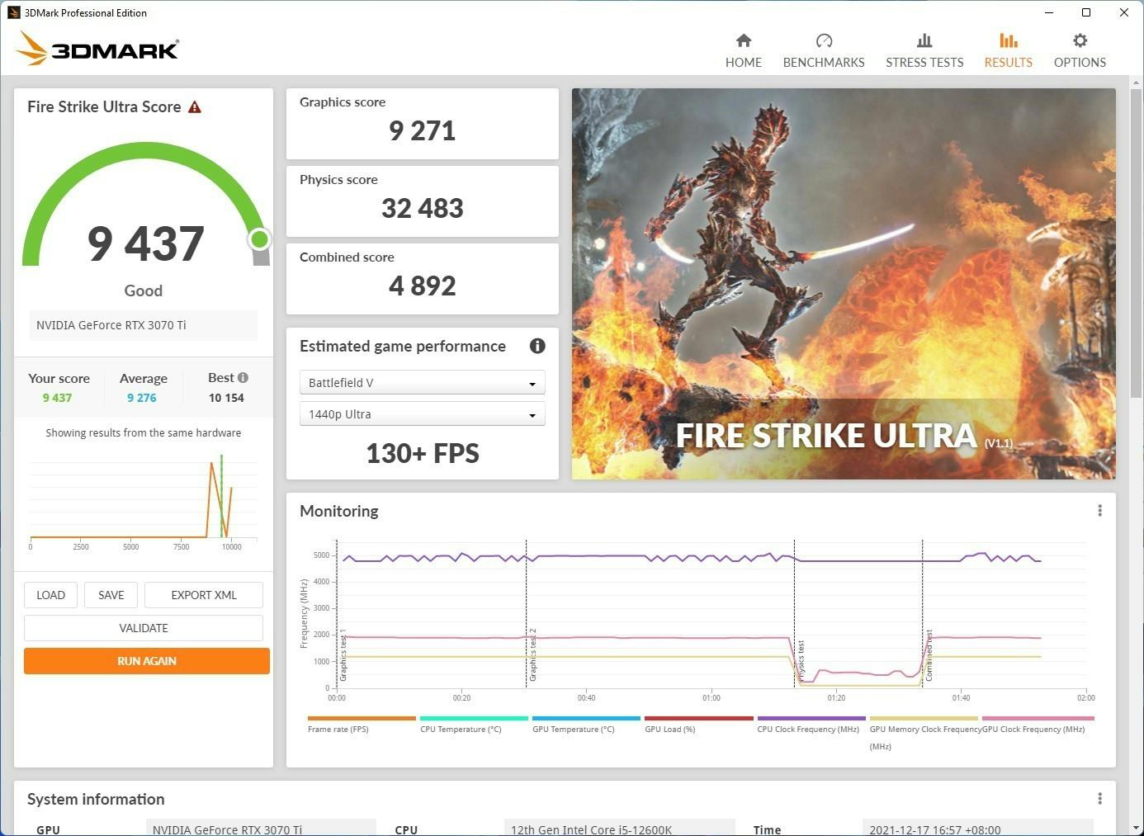1144x836 pixels.
Task: Click the Benchmarks gauge icon
Action: click(823, 41)
